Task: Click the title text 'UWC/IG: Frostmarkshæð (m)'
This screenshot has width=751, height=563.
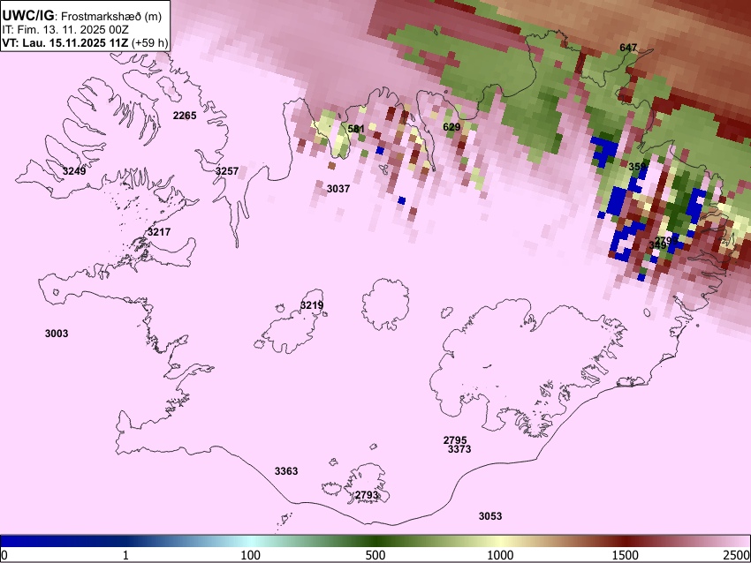Action: coord(81,15)
